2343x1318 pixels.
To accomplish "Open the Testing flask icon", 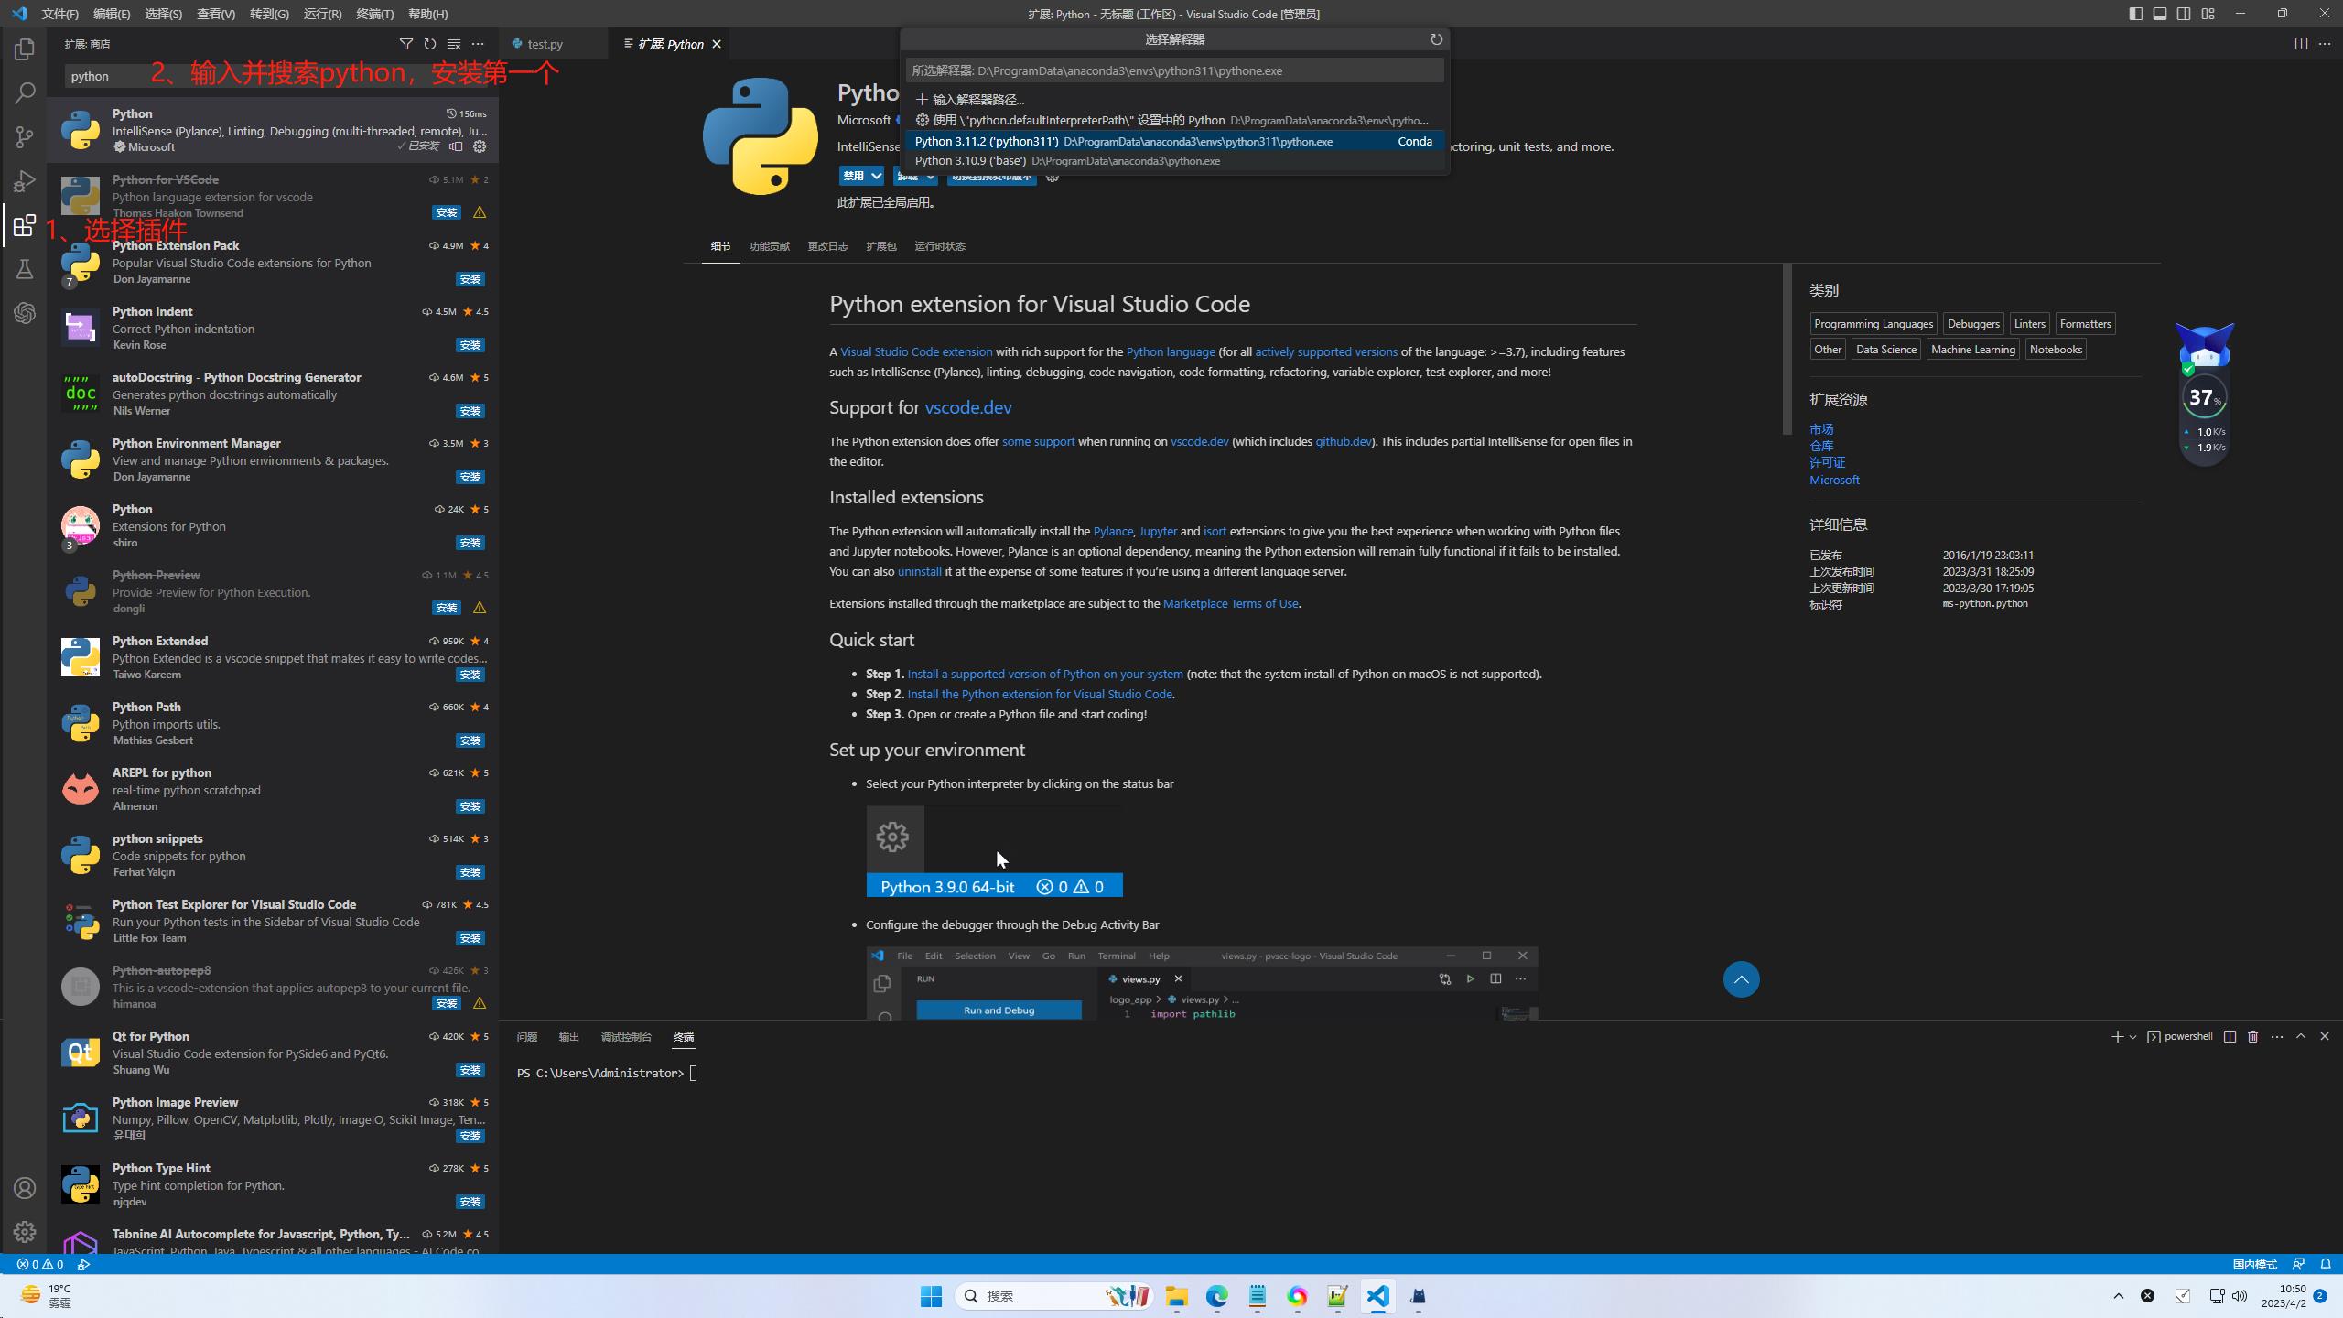I will tap(25, 269).
